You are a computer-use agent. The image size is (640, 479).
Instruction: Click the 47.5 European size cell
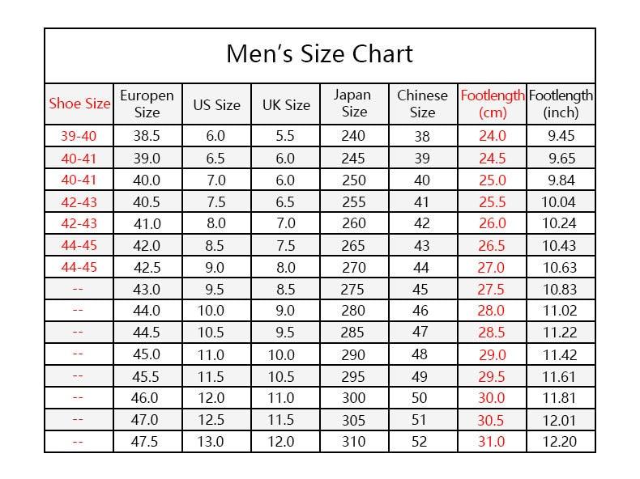click(x=147, y=442)
